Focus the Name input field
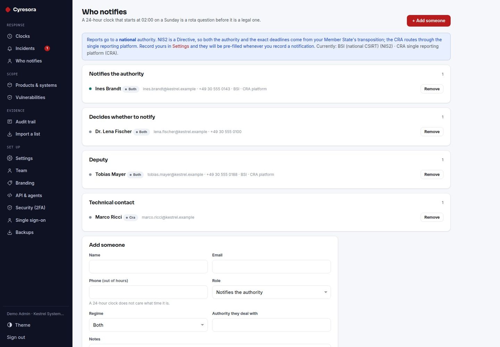 (x=148, y=266)
